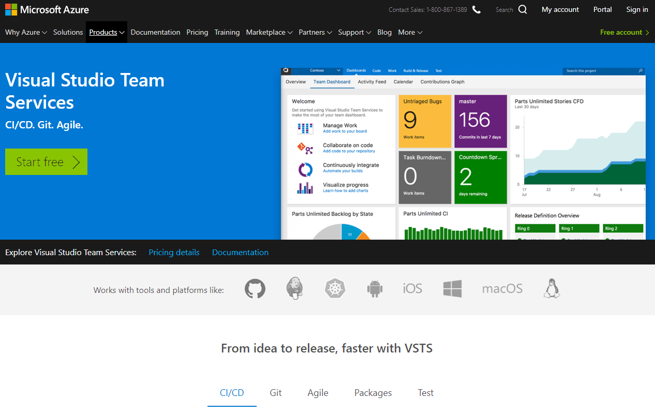Click the Start free button
Image resolution: width=655 pixels, height=412 pixels.
pos(46,161)
